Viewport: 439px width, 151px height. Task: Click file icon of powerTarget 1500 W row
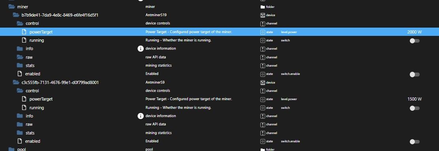[24, 99]
